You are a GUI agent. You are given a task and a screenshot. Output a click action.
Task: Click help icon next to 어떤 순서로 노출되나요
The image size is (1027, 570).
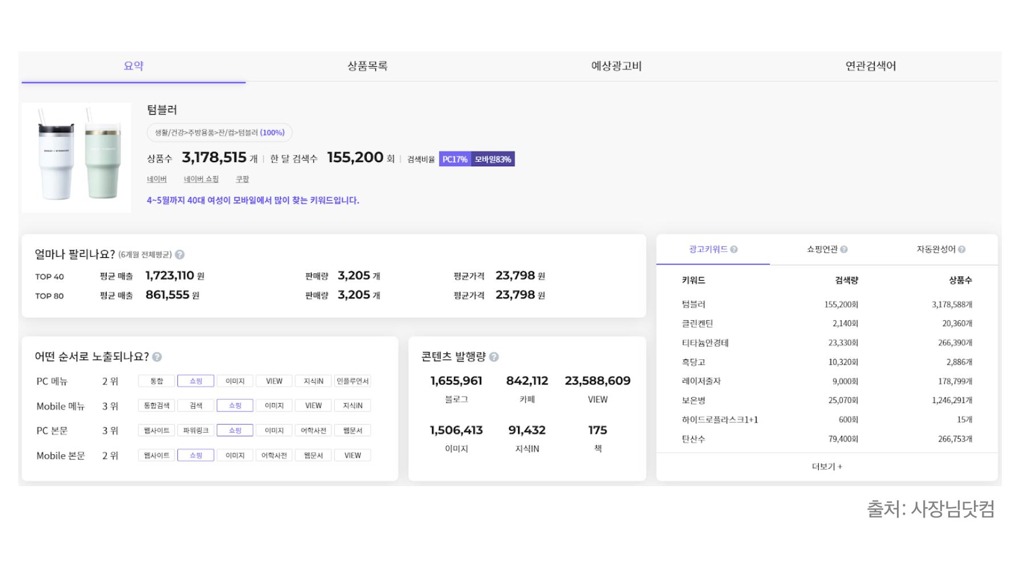click(x=157, y=357)
